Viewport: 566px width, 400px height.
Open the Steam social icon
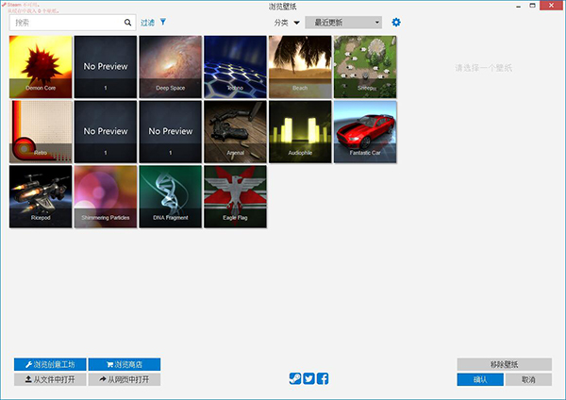coord(295,378)
